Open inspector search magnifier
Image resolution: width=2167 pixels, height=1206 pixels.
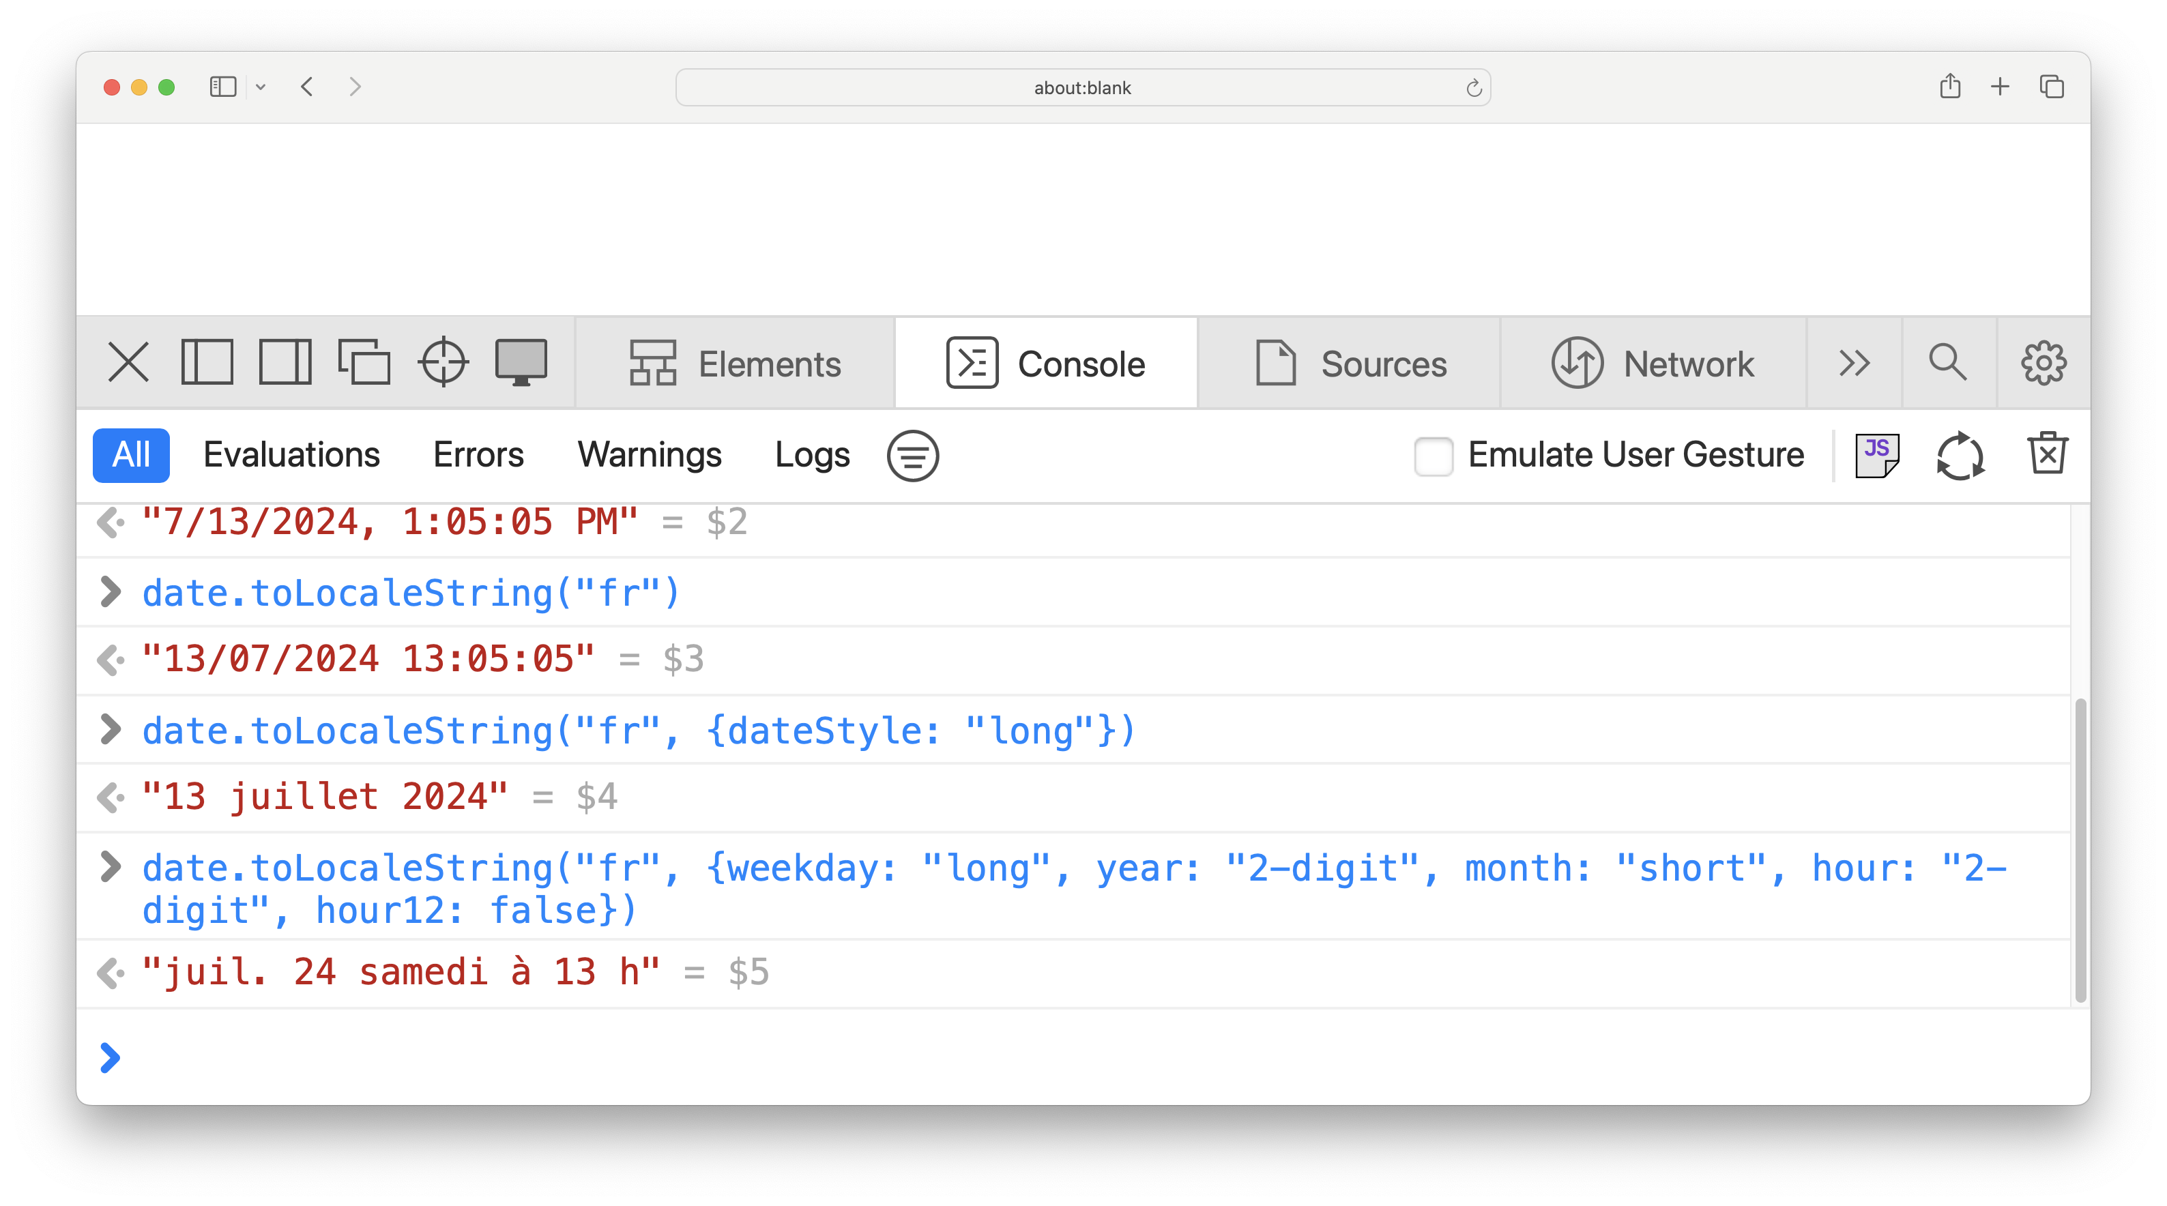click(x=1947, y=364)
